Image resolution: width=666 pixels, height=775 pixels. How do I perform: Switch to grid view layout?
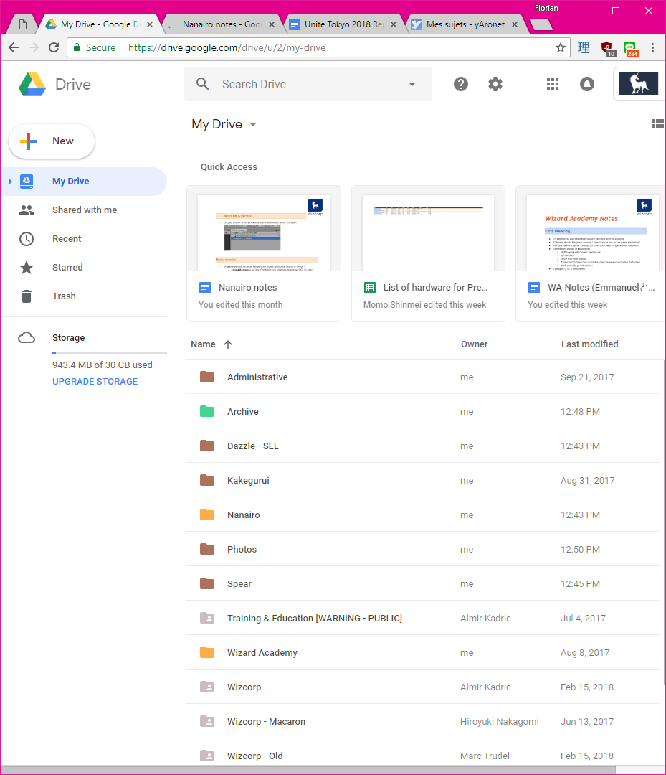[657, 124]
